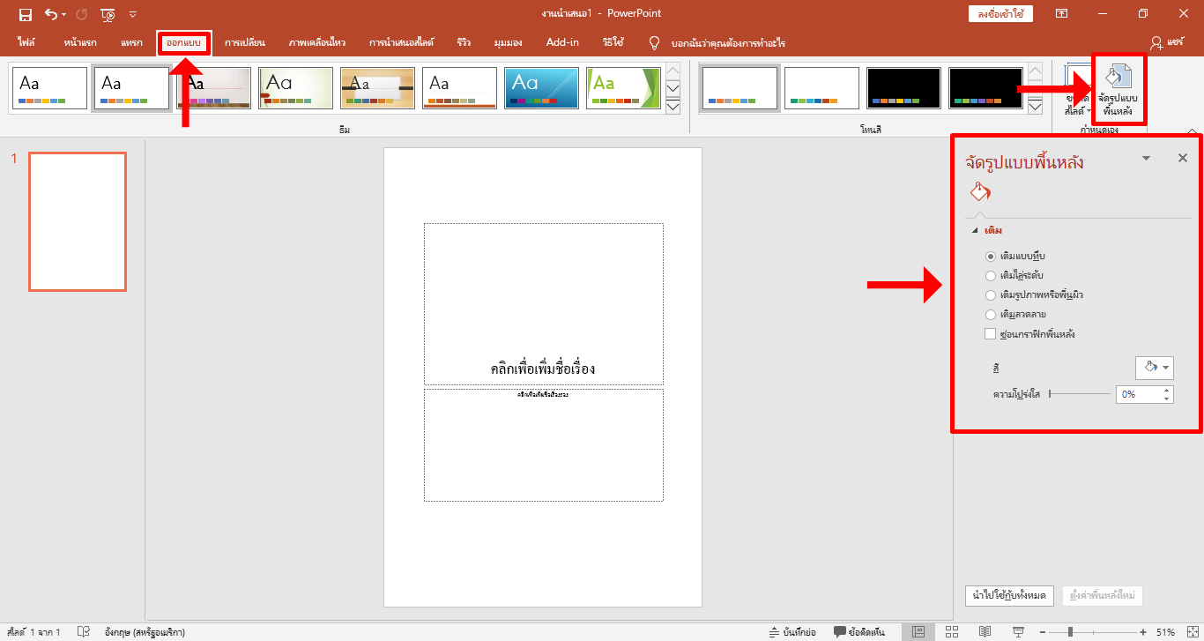Select the solid fill (เติมแบบทึบ) radio button
The height and width of the screenshot is (641, 1204).
[991, 256]
